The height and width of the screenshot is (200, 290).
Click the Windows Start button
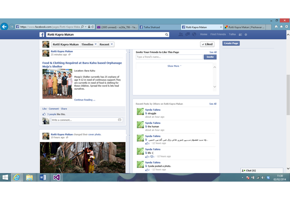point(5,177)
